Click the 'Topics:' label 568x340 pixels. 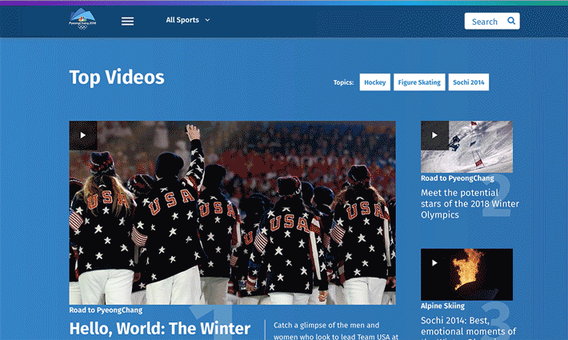(343, 82)
